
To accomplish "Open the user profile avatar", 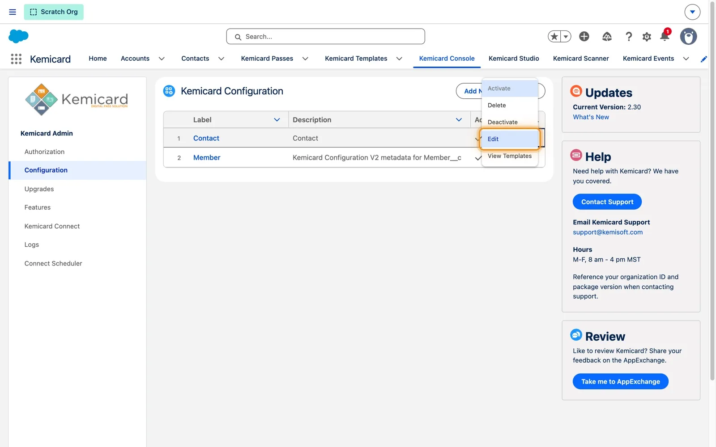I will (x=688, y=37).
